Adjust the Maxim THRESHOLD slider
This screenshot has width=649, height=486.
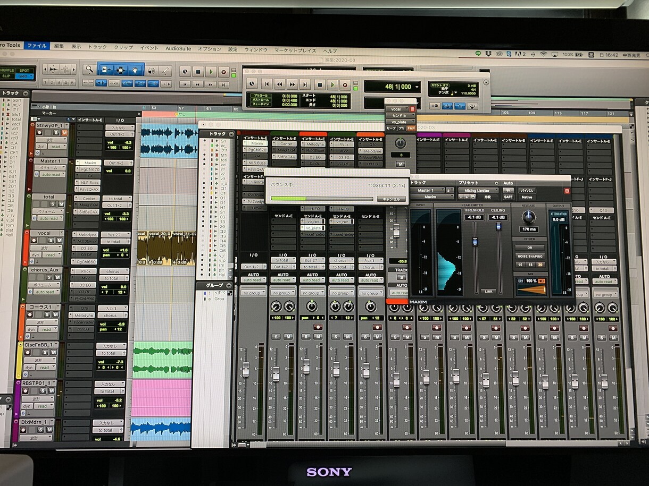click(475, 242)
